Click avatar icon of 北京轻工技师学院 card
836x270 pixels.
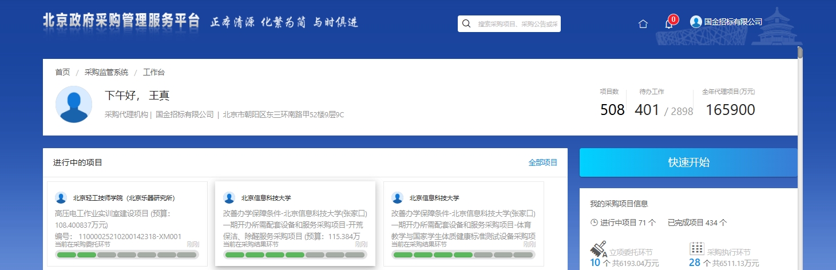click(61, 198)
